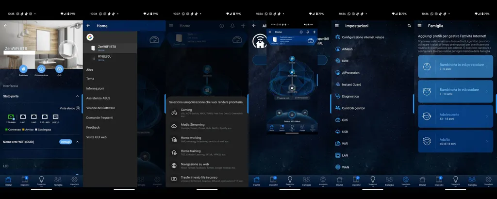The image size is (497, 199).
Task: Select the USB 3.0 port icon
Action: click(55, 117)
